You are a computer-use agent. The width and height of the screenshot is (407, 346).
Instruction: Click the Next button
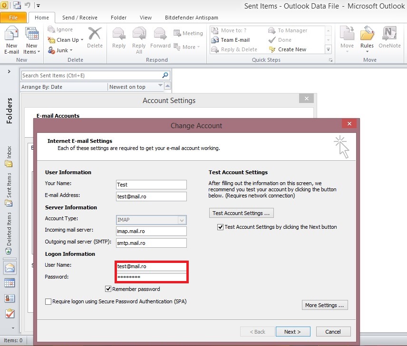tap(293, 332)
